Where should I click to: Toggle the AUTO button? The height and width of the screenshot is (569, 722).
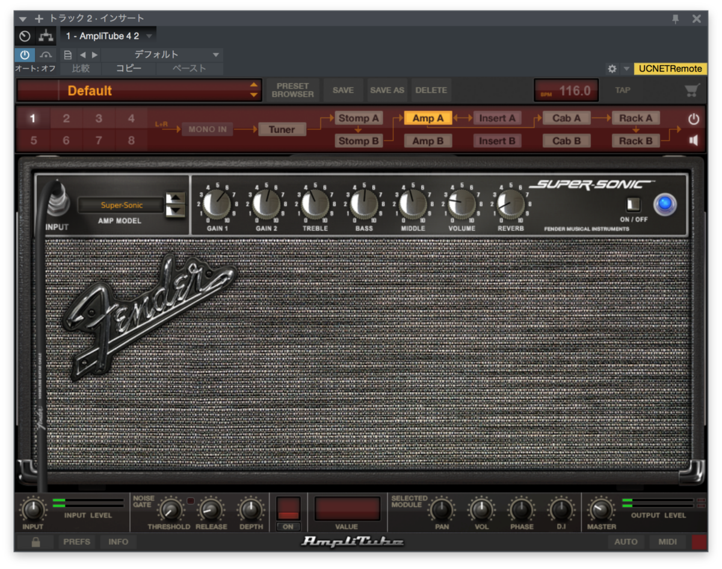point(626,542)
